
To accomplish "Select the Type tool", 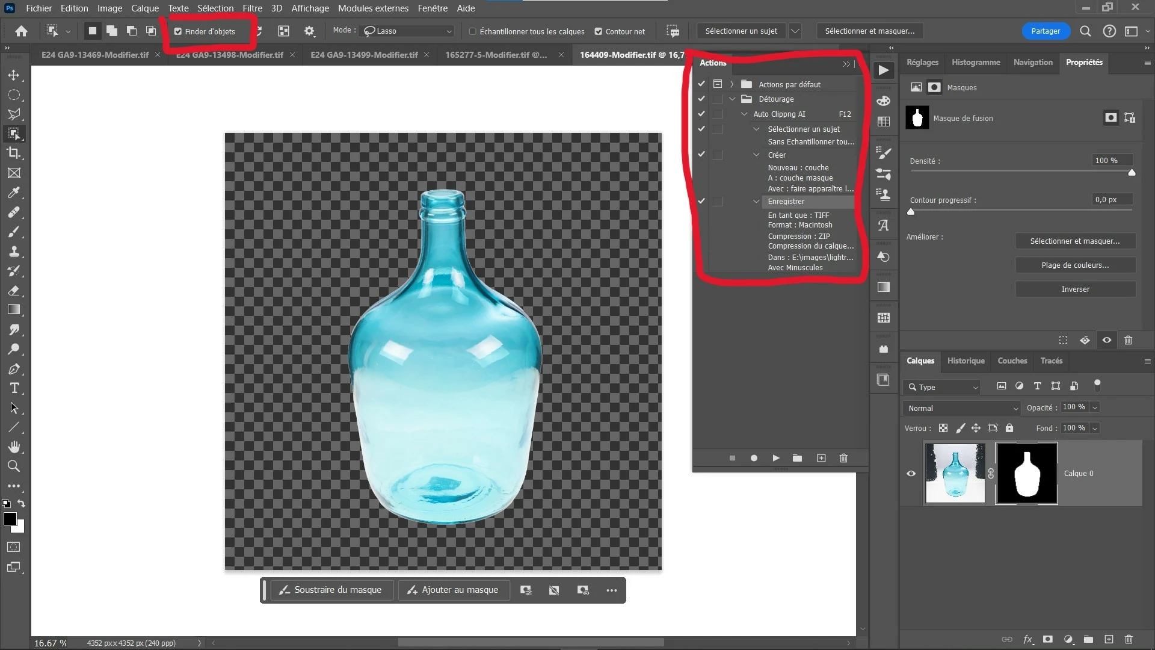I will 14,388.
